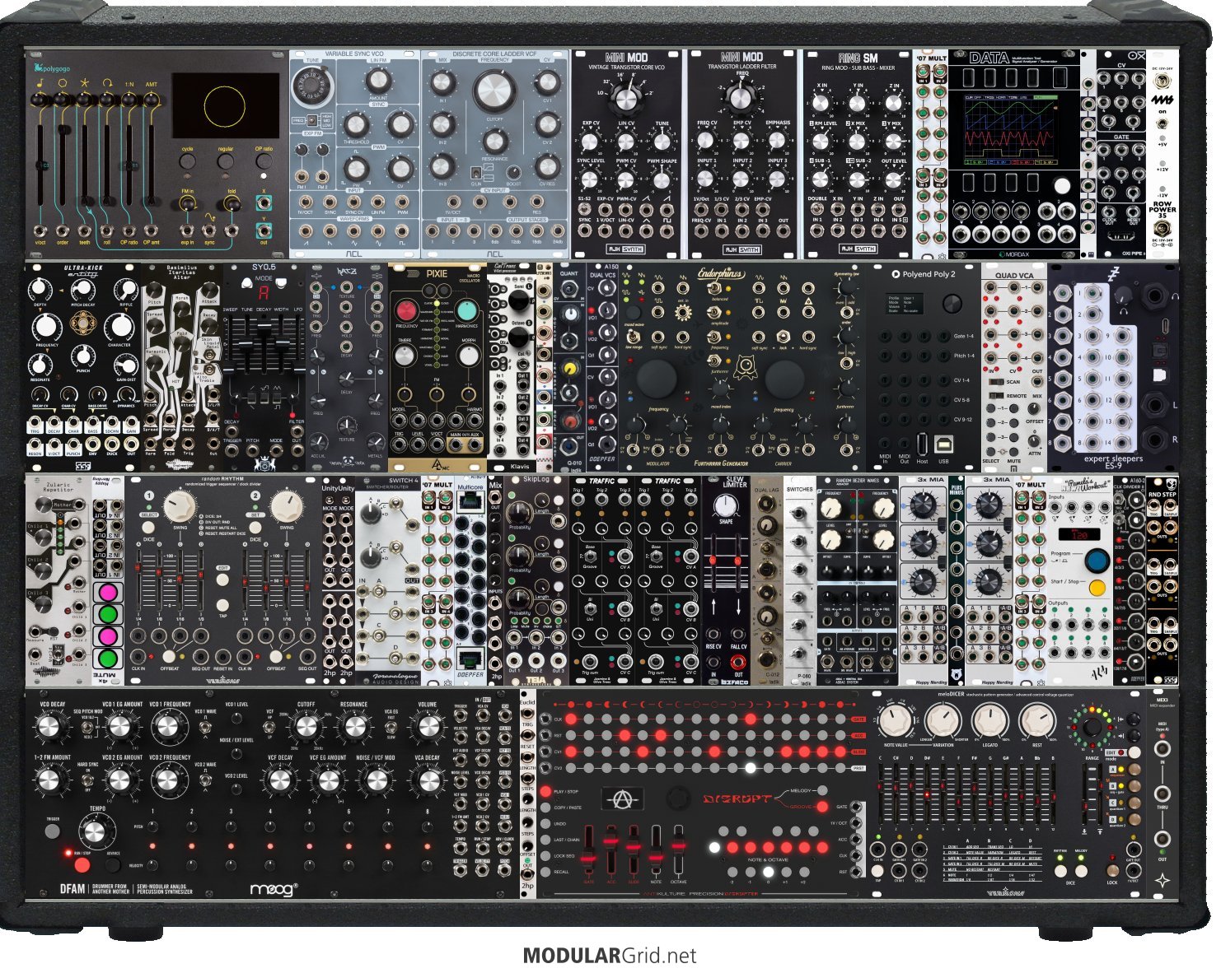Click channel 1 SWING knob on random RHYTHM
Viewport: 1221px width, 973px height.
[180, 507]
